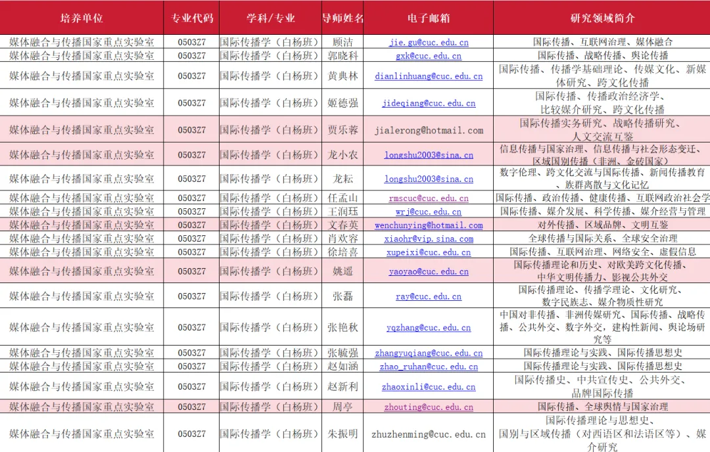Open the rmscuc@cuc.edu.cn email link
Viewport: 710px width, 452px height.
(429, 198)
